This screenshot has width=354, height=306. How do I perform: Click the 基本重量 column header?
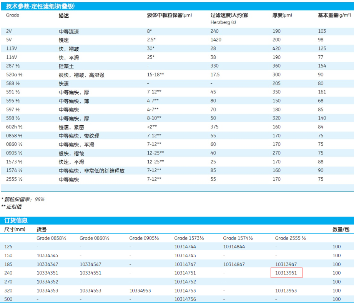pos(334,15)
